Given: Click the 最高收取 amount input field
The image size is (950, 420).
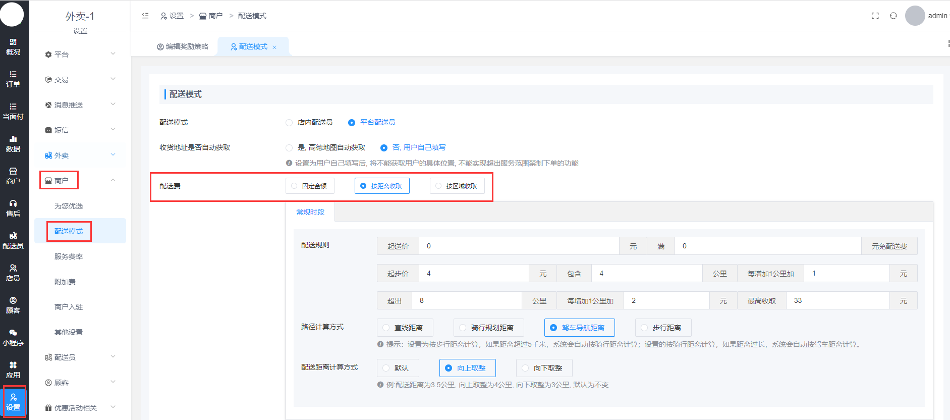Looking at the screenshot, I should click(x=837, y=300).
